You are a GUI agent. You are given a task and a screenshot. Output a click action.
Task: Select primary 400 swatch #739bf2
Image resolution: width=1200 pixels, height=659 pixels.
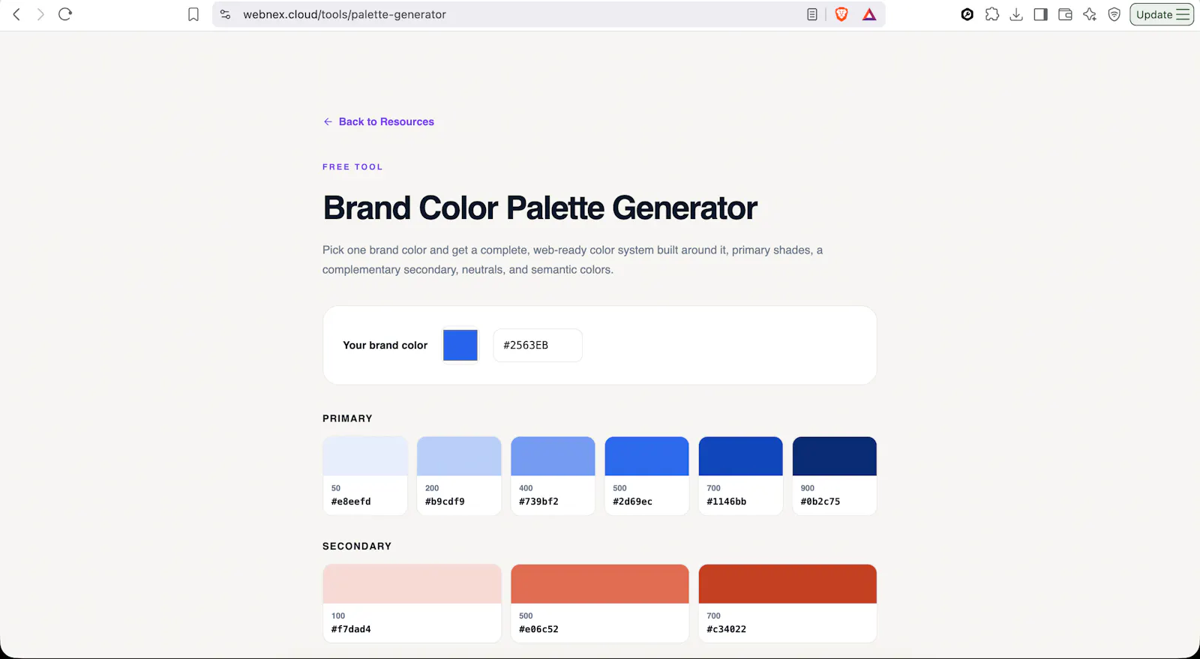click(553, 475)
